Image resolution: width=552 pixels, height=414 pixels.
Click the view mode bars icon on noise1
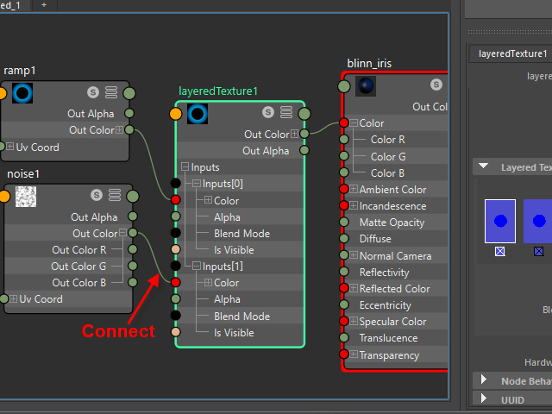click(x=115, y=196)
